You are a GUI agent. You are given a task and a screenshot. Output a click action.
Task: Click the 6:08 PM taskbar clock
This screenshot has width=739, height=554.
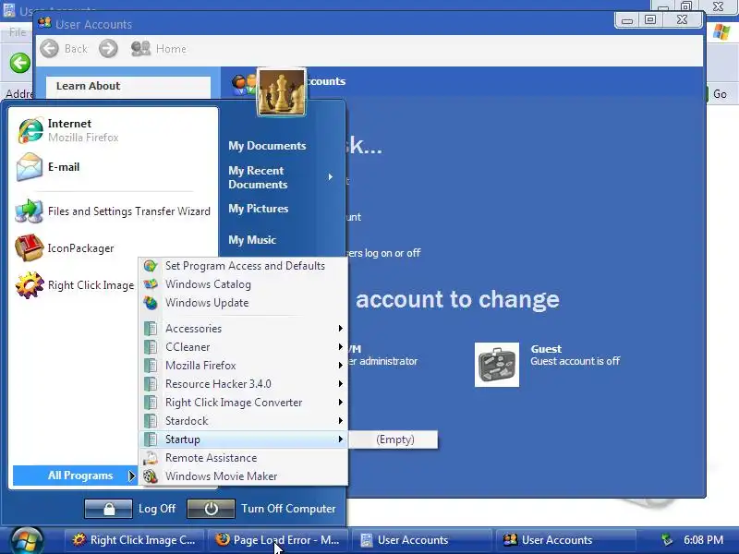(704, 540)
